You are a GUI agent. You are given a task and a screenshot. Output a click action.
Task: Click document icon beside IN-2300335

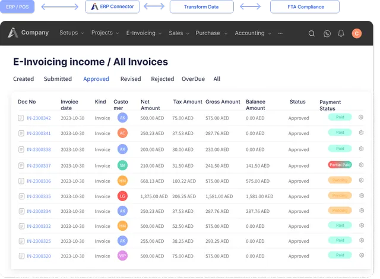21,196
